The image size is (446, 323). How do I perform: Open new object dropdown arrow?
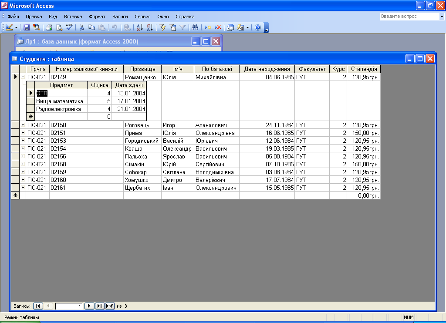click(247, 27)
